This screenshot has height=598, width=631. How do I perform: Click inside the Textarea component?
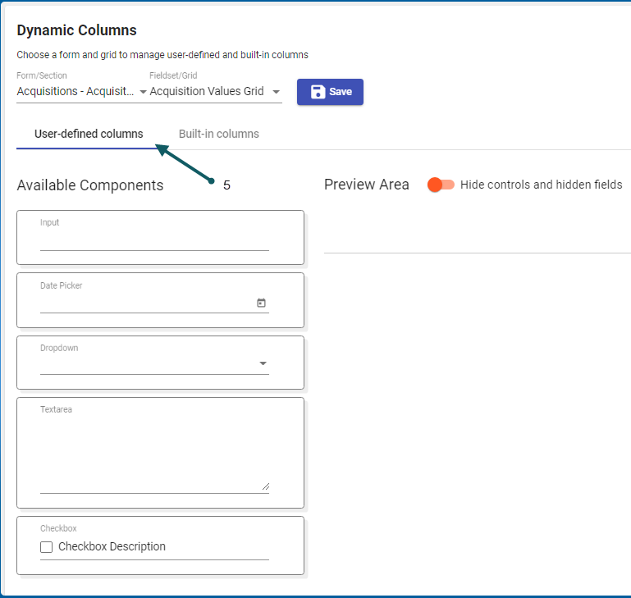[154, 451]
